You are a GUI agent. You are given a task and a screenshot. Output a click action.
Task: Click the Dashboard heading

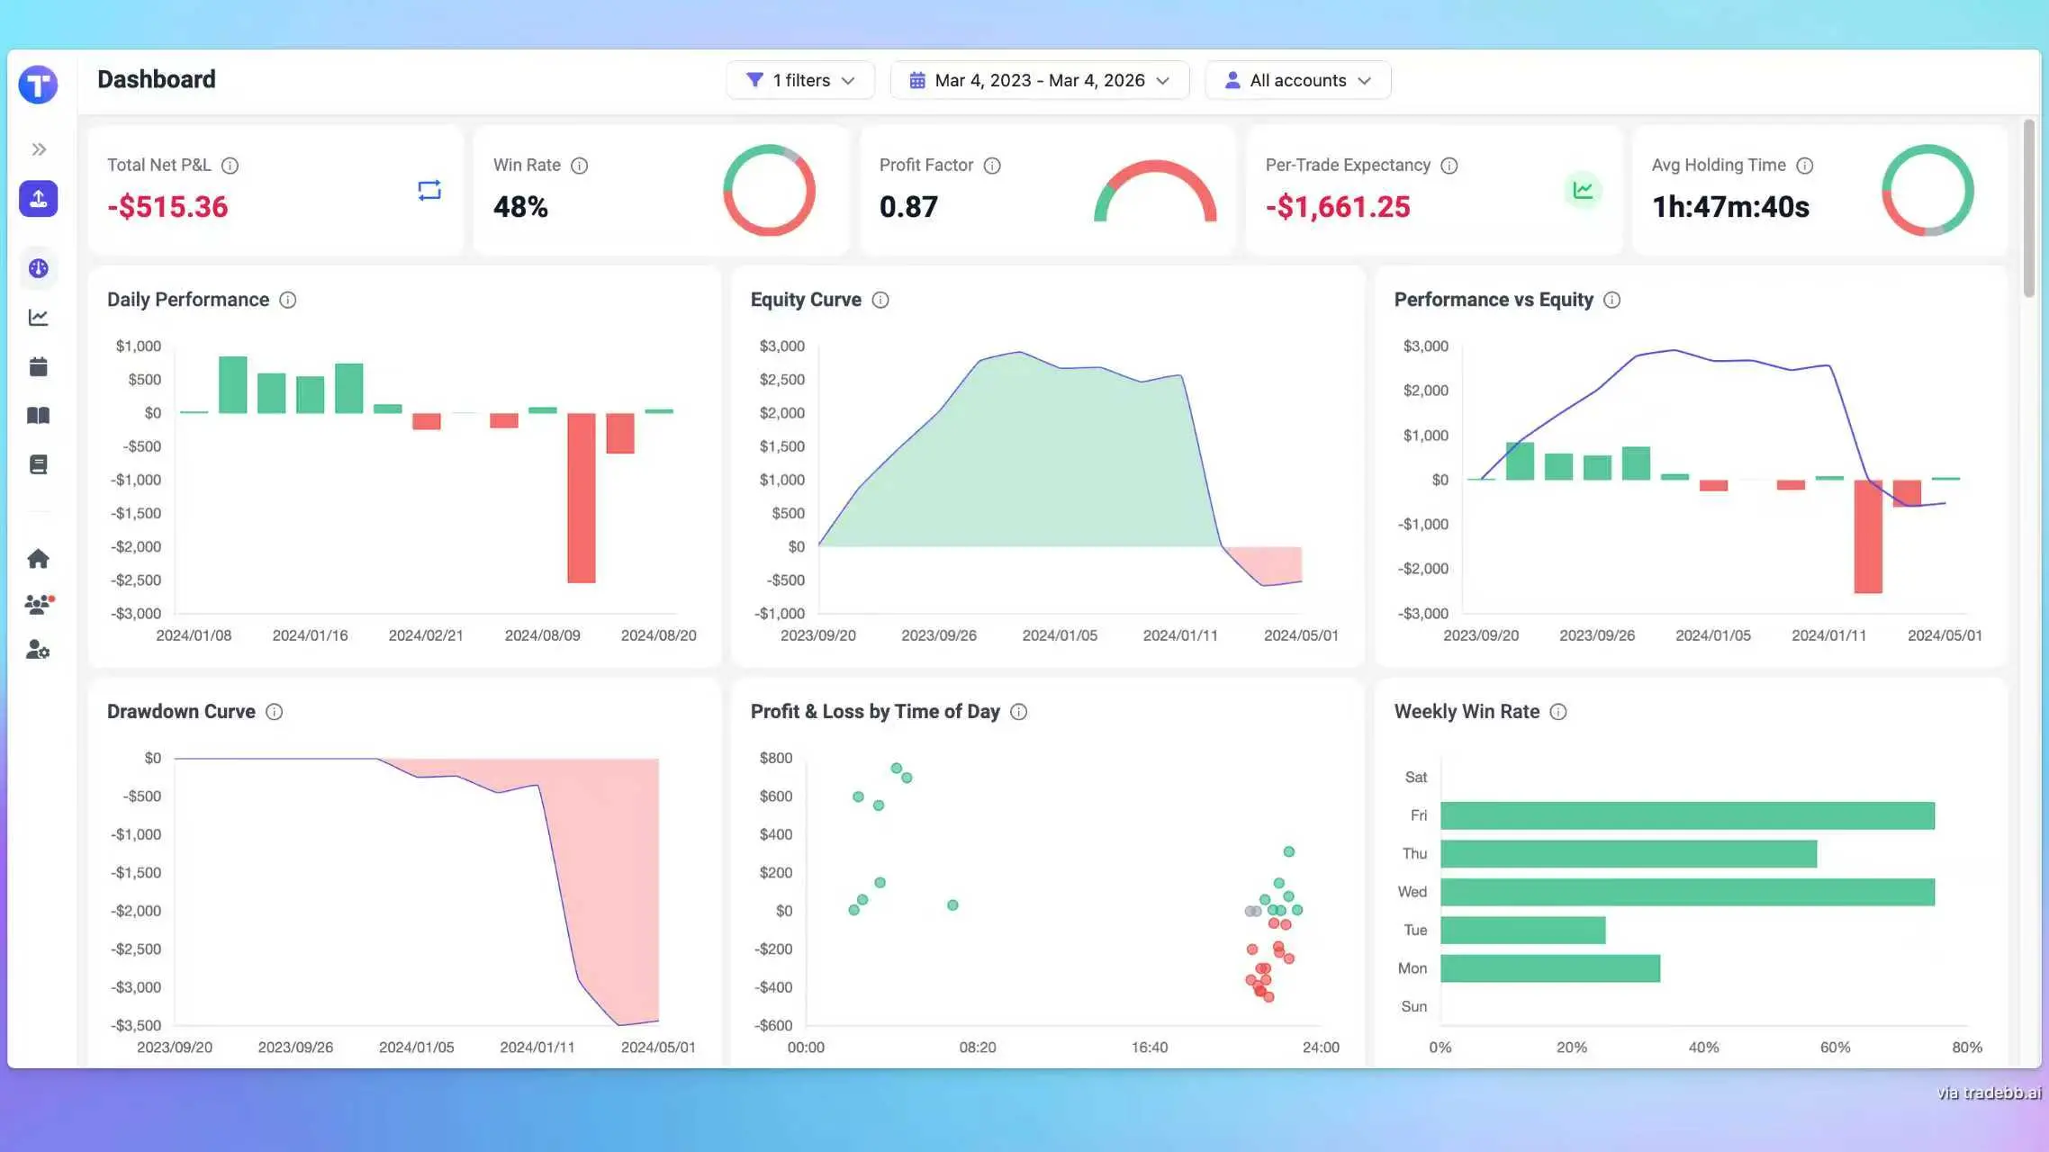156,79
